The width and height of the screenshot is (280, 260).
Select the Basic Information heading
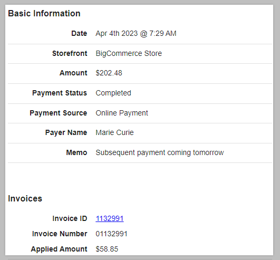click(44, 13)
